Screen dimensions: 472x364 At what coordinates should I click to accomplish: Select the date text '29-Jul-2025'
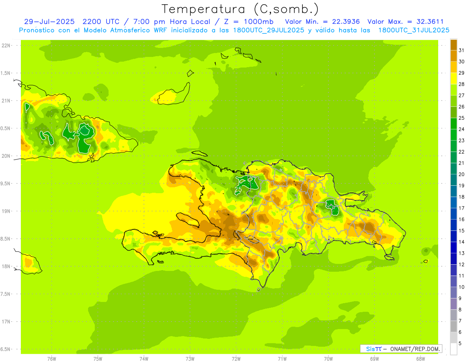tap(49, 22)
